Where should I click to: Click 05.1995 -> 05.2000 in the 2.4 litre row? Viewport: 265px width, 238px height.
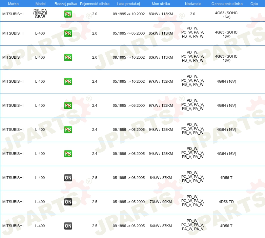pyautogui.click(x=129, y=105)
